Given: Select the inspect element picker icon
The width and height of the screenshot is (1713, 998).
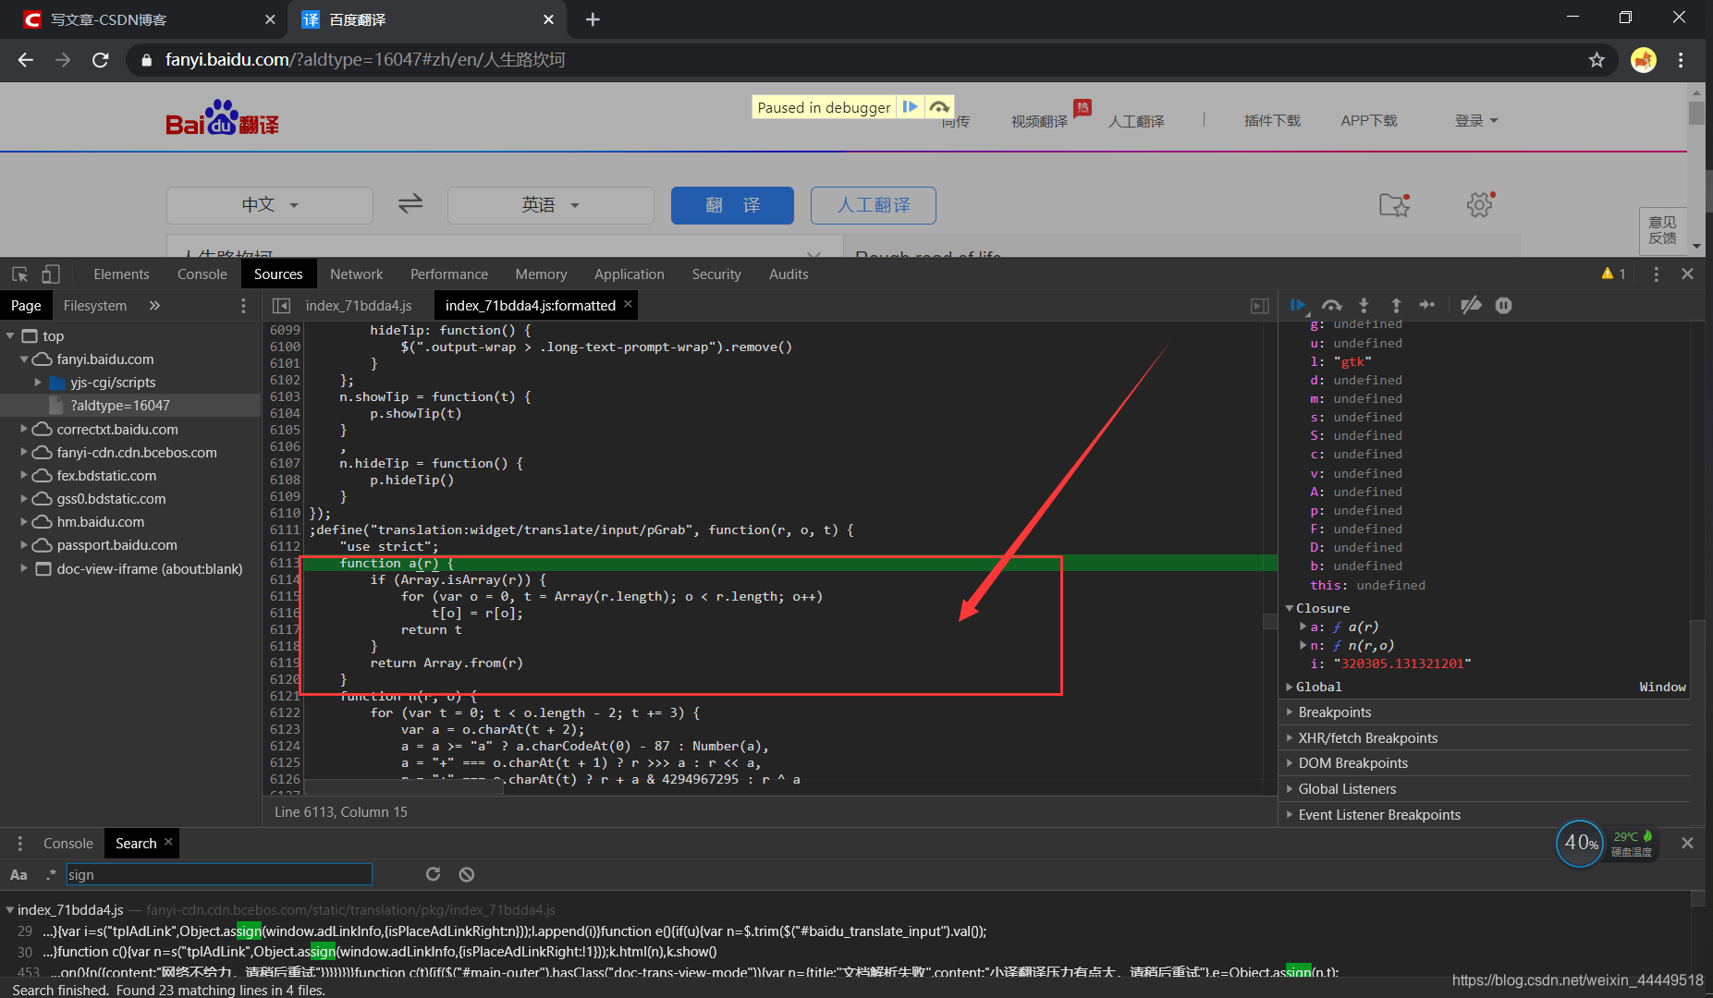Looking at the screenshot, I should pos(20,274).
